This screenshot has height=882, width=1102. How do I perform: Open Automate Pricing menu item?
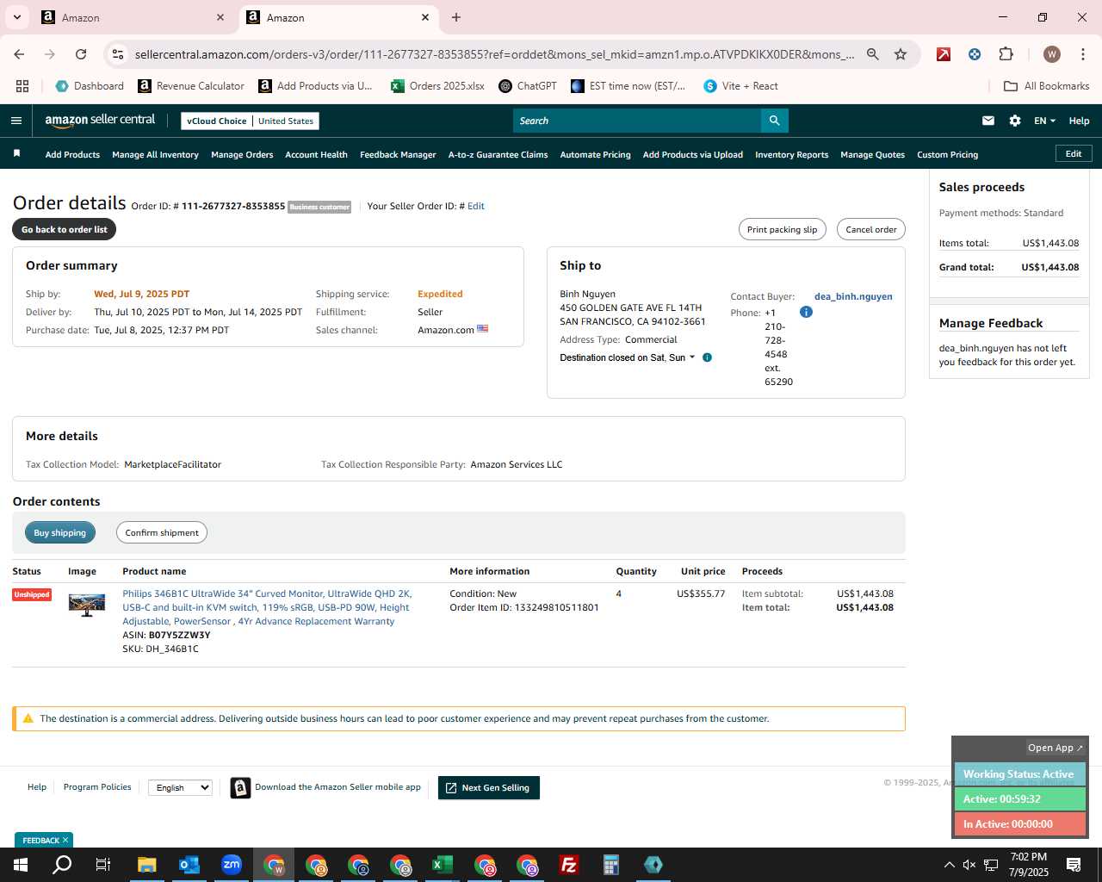pos(595,155)
